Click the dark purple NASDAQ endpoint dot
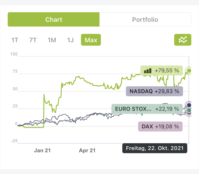Image resolution: width=199 pixels, height=174 pixels. pos(189,105)
